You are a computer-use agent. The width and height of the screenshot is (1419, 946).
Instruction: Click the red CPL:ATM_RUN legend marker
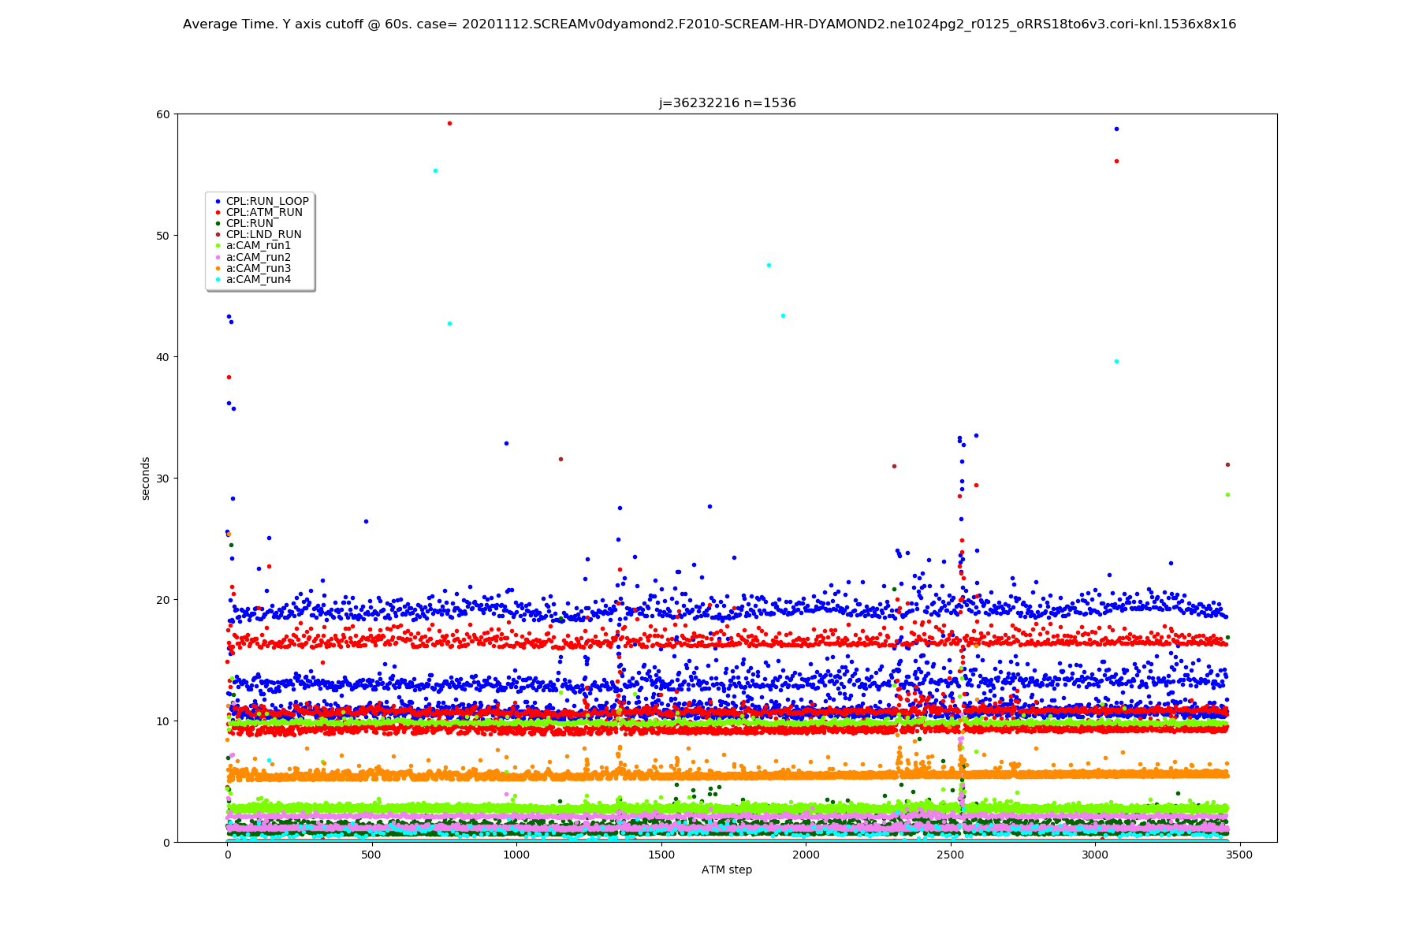pos(218,213)
